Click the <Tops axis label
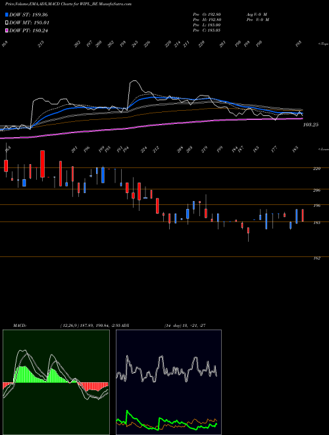 point(323,44)
